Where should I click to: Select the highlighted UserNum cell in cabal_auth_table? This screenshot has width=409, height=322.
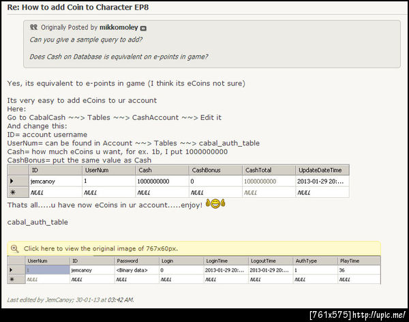click(x=48, y=270)
